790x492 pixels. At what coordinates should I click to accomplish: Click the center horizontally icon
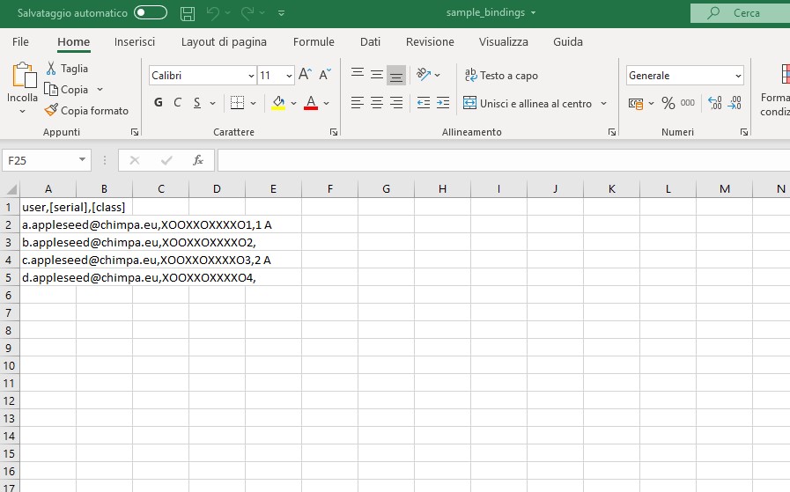click(x=377, y=103)
